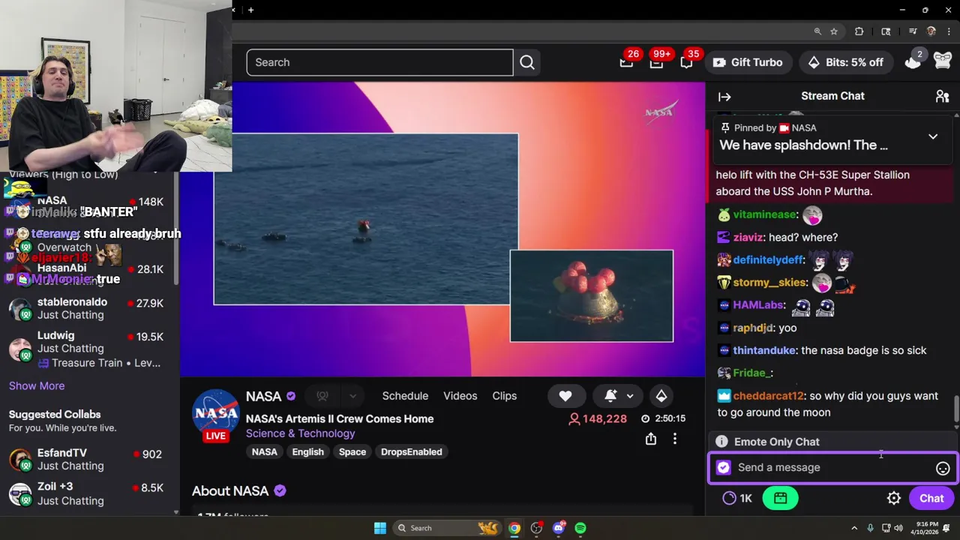The height and width of the screenshot is (540, 960).
Task: Show hidden system tray icons
Action: click(854, 528)
